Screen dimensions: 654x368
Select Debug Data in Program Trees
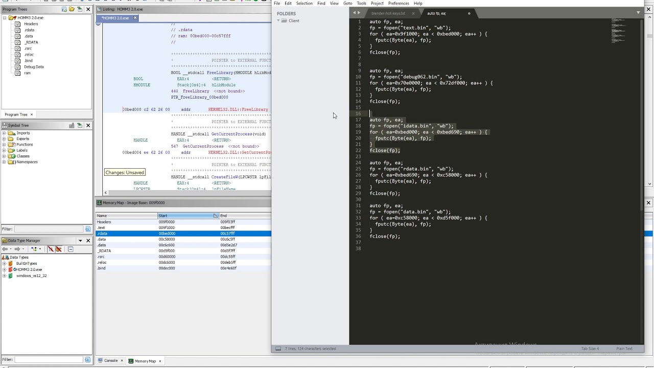click(34, 67)
